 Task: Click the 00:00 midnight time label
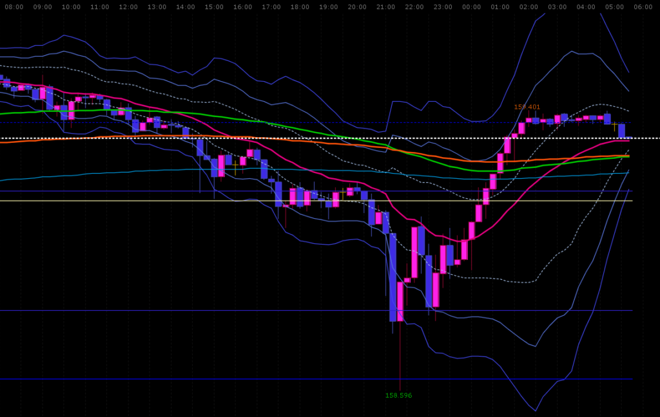[x=472, y=7]
